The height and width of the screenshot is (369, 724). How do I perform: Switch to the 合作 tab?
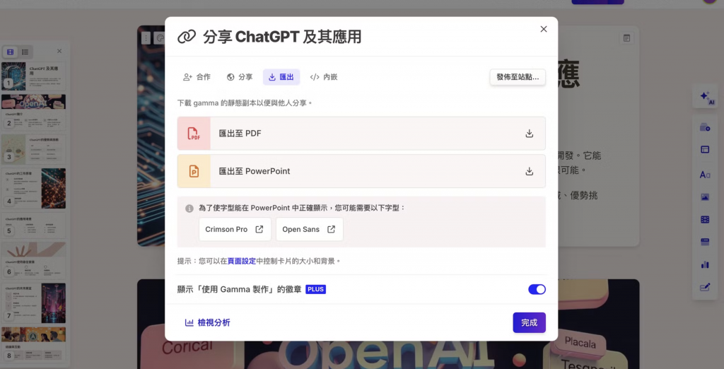tap(197, 77)
